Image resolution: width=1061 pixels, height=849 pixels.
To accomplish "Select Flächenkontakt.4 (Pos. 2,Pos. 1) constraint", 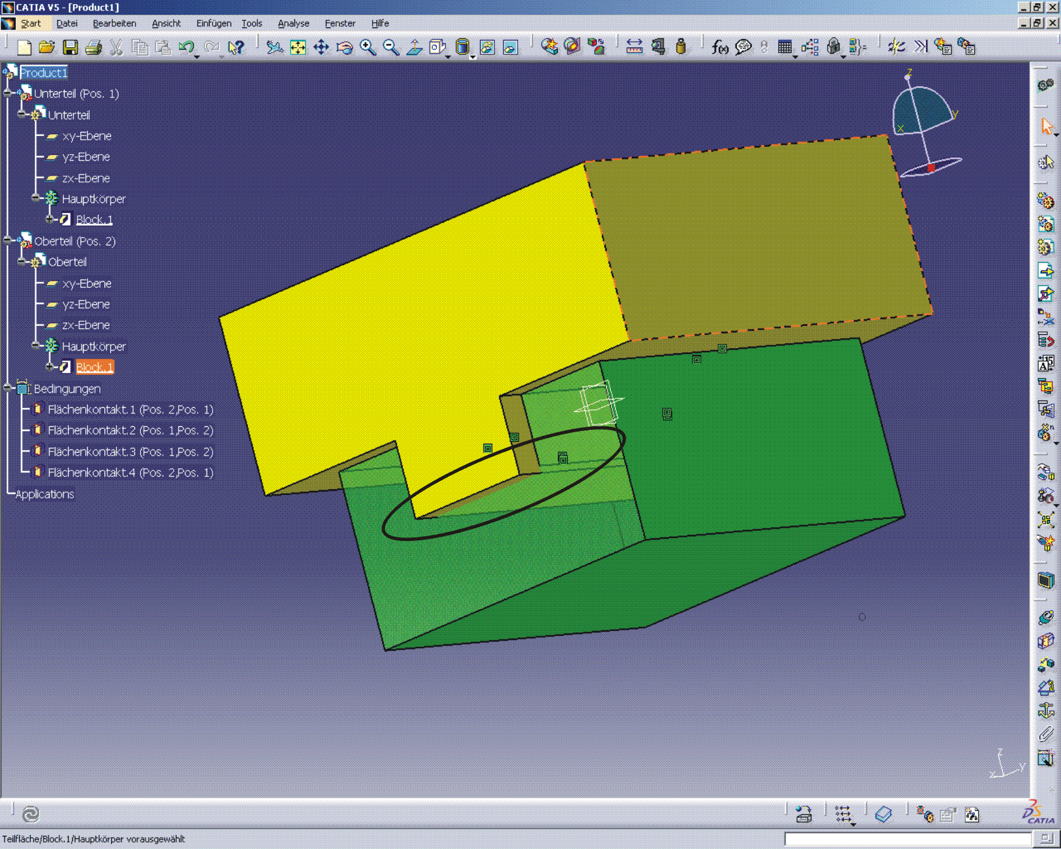I will coord(130,472).
